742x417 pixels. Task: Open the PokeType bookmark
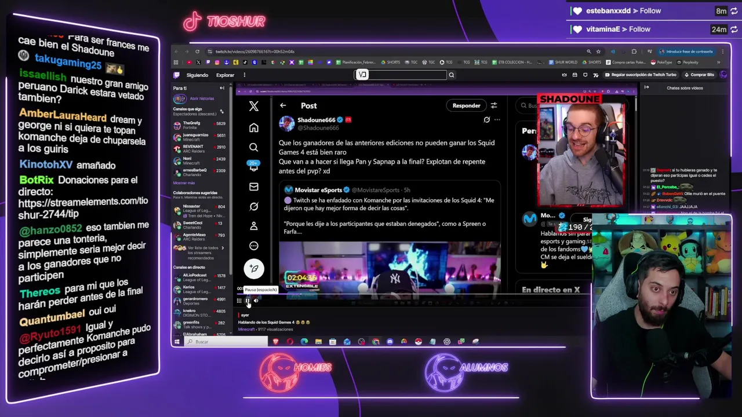[x=661, y=62]
